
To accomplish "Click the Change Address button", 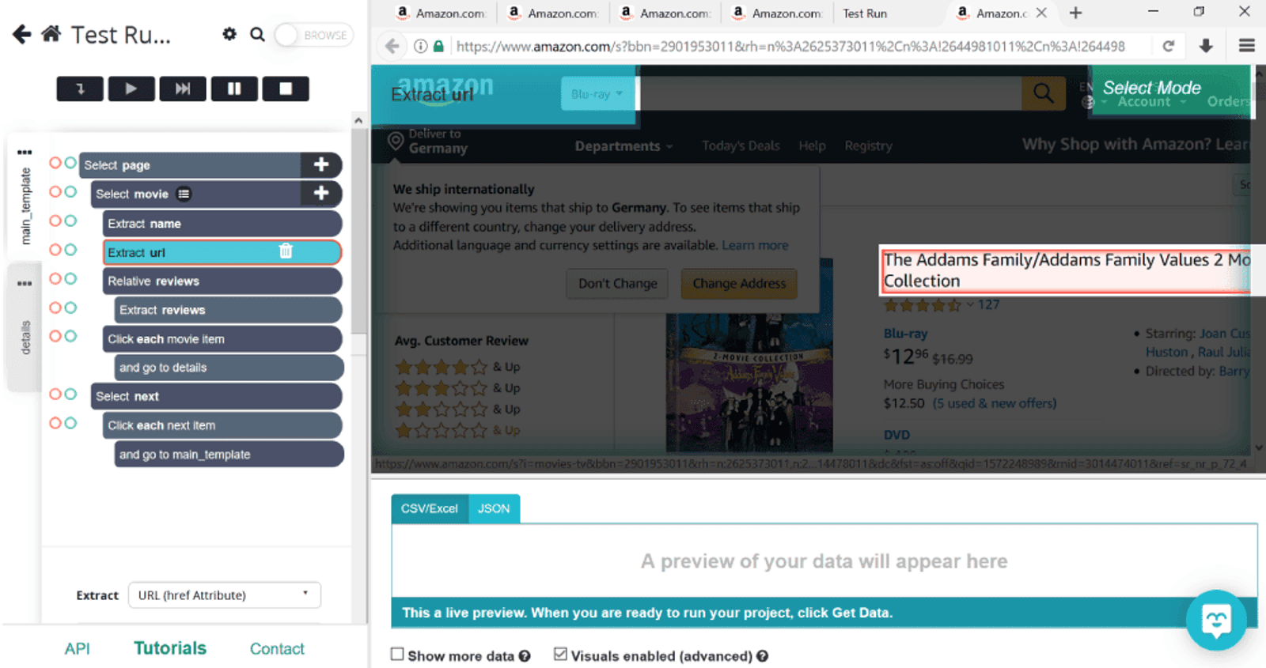I will tap(739, 283).
